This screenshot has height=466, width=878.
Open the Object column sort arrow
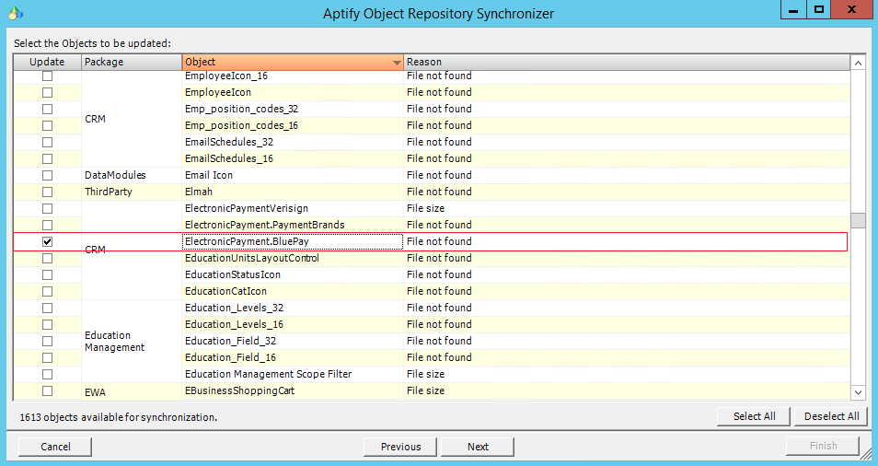pyautogui.click(x=397, y=63)
